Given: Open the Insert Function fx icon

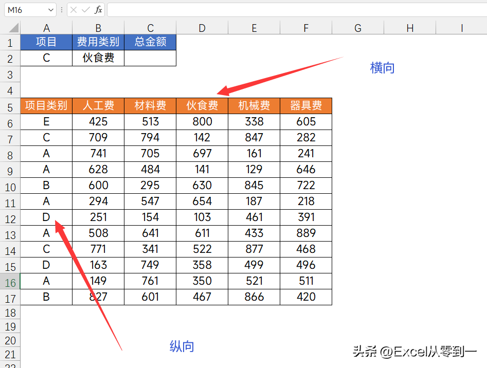Looking at the screenshot, I should pyautogui.click(x=98, y=10).
